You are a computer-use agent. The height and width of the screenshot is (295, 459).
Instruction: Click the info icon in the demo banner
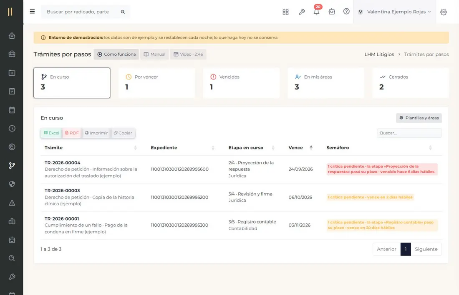click(43, 37)
